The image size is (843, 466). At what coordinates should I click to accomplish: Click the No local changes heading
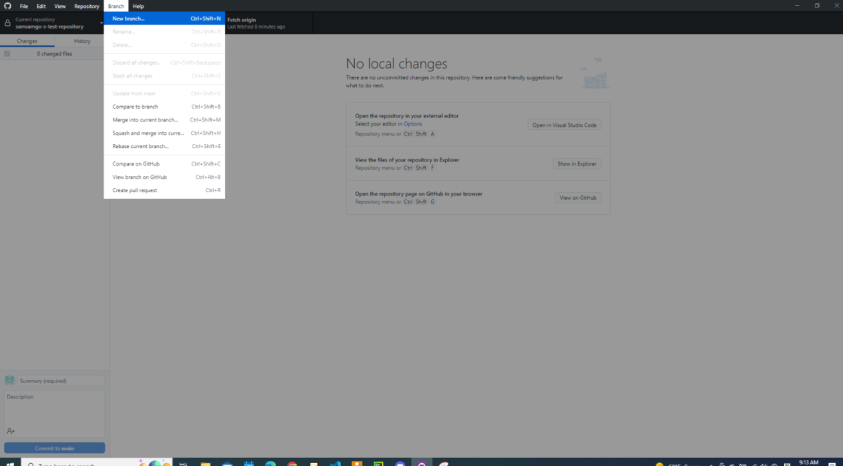(396, 64)
